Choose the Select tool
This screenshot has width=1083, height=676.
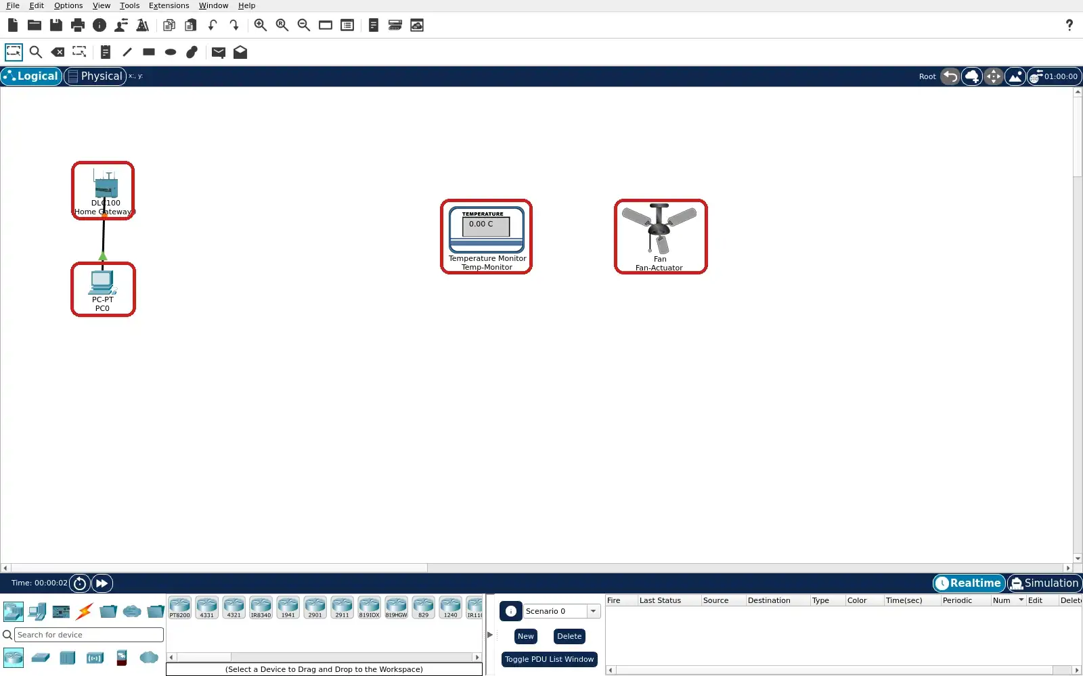(14, 52)
